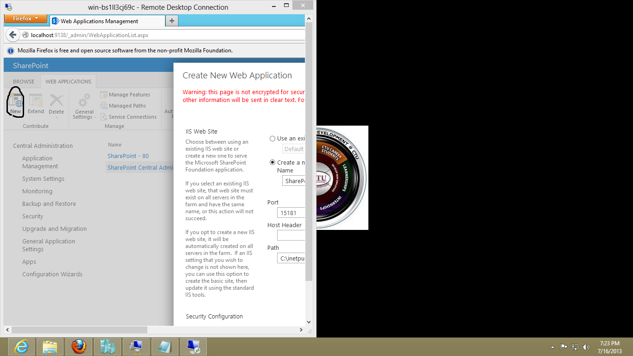The height and width of the screenshot is (356, 633).
Task: Open the Action Center flag icon
Action: pyautogui.click(x=564, y=347)
